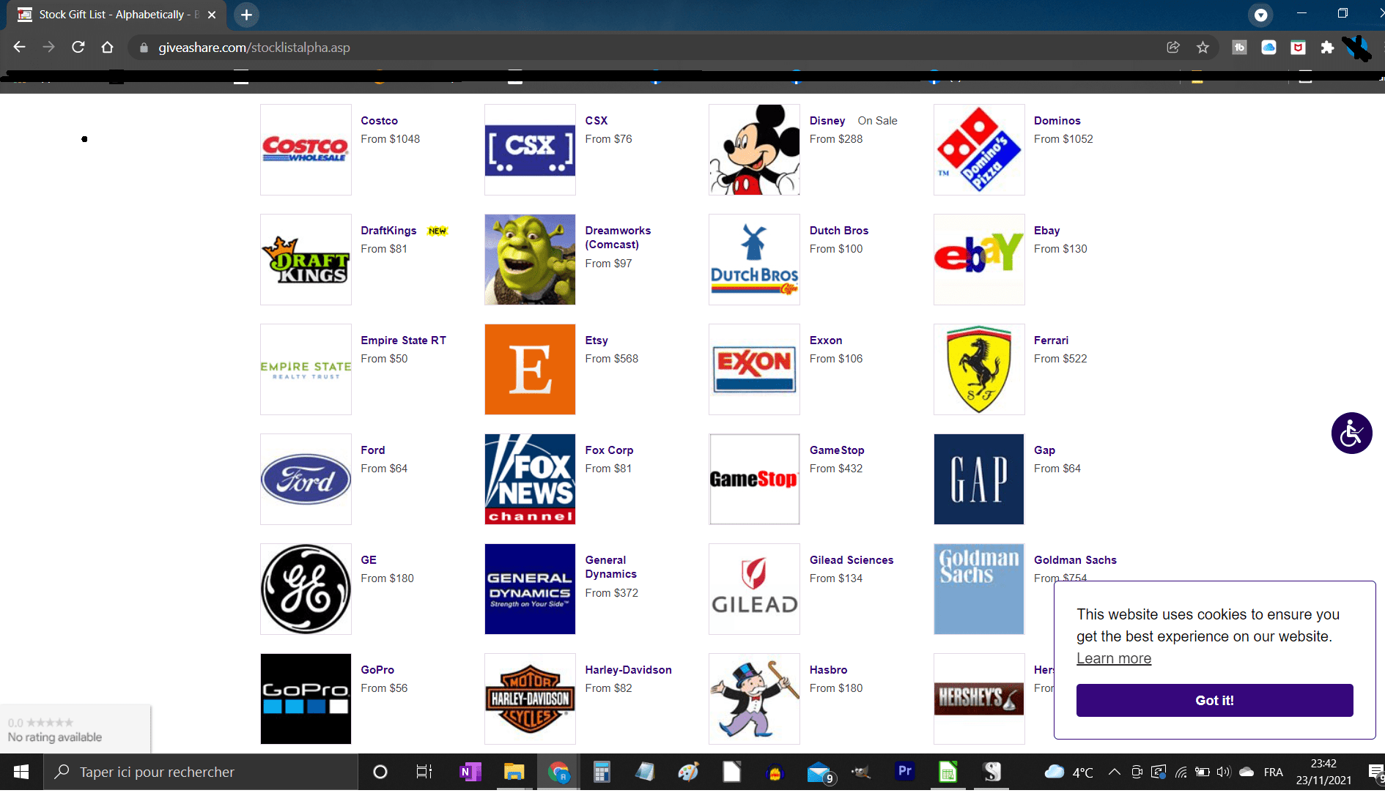Click the Fox News logo thumbnail
Image resolution: width=1385 pixels, height=793 pixels.
[530, 480]
